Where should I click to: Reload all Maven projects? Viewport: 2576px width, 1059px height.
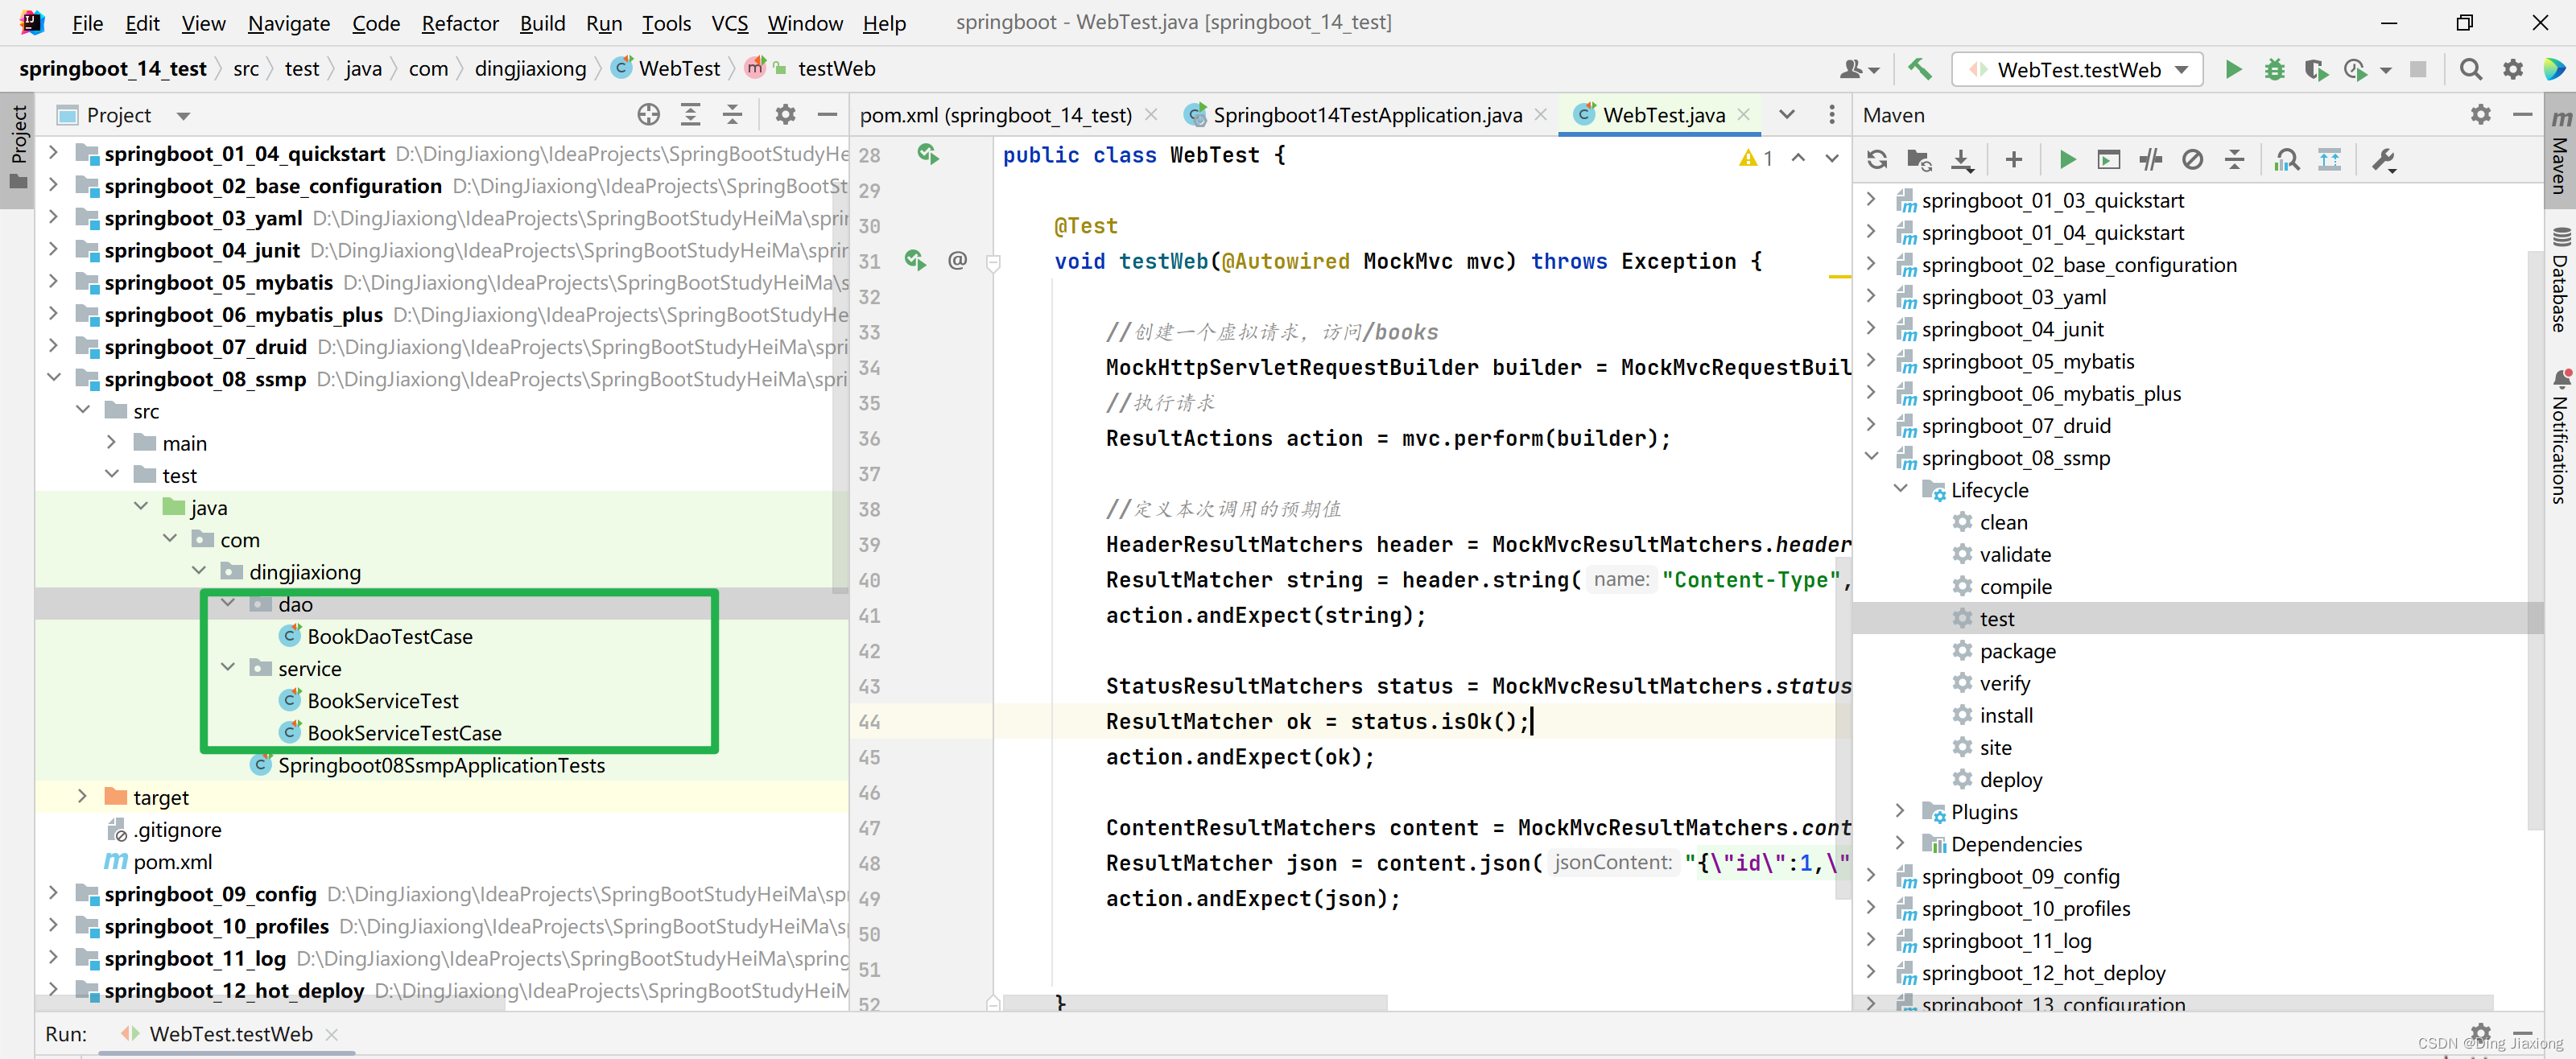pos(1877,159)
